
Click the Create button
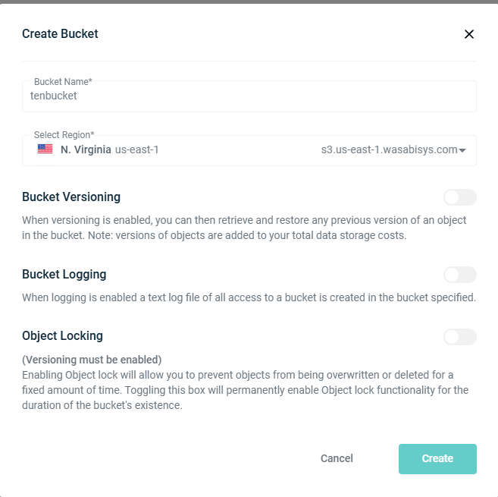tap(437, 458)
